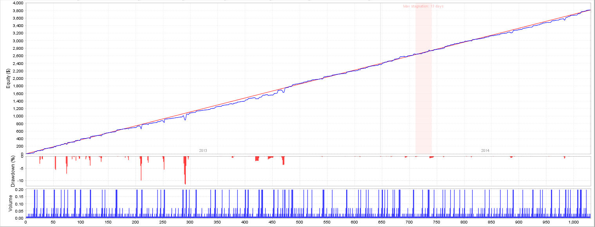
Task: Click the -10 drawdown axis value
Action: coord(20,180)
